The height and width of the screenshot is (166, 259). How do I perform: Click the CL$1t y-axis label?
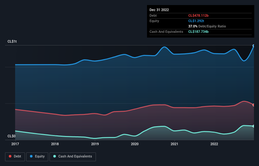12,41
